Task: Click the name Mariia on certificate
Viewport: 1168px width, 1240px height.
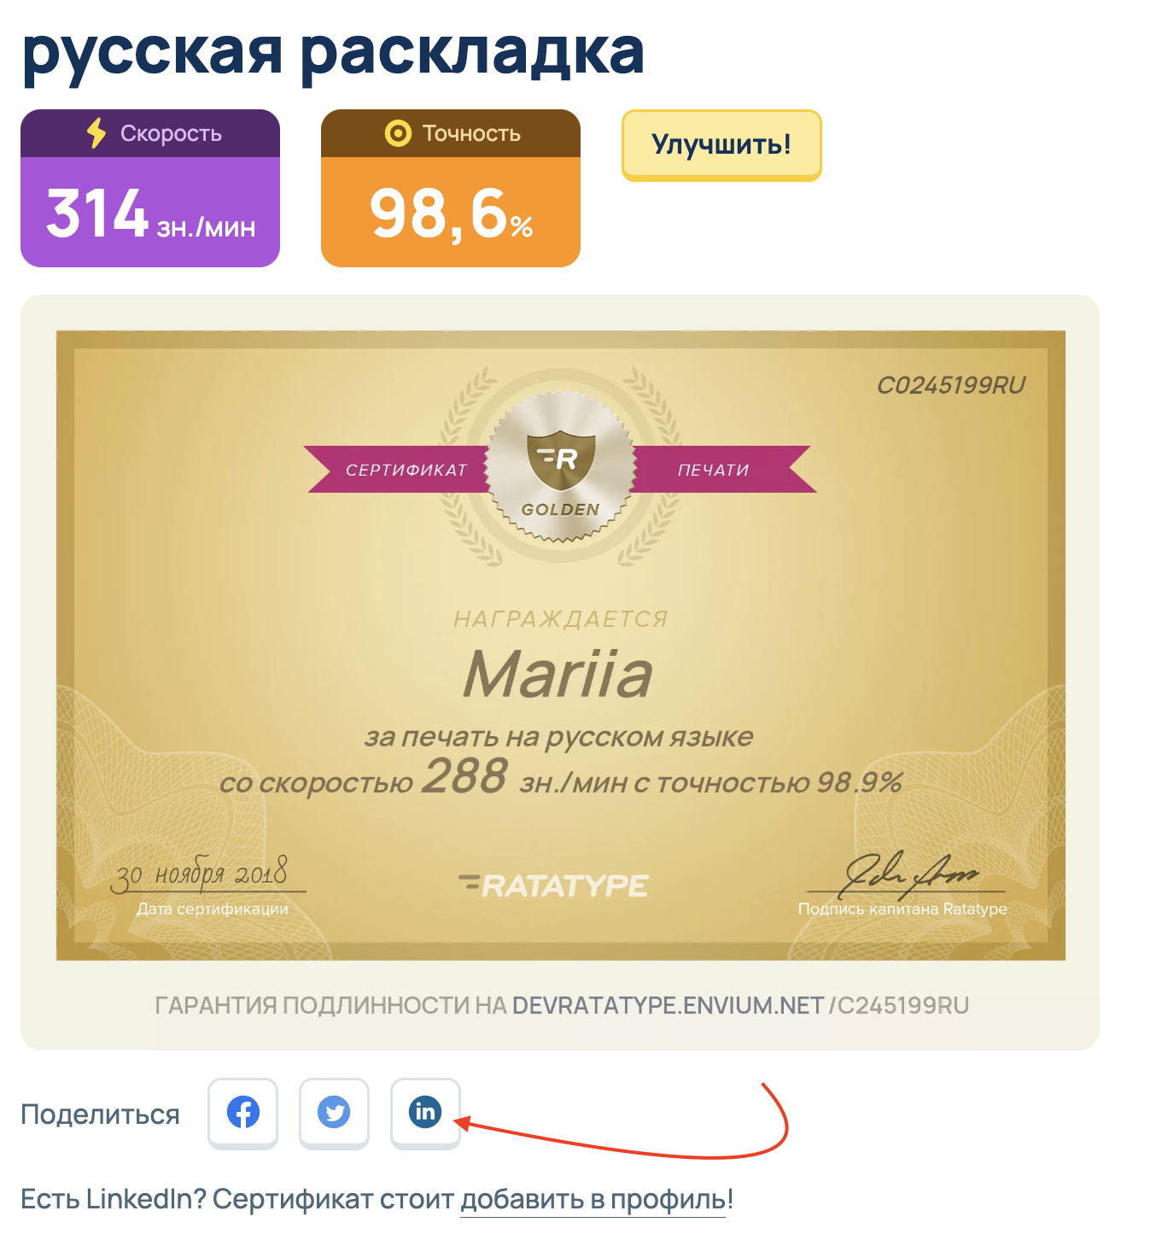Action: pos(559,675)
